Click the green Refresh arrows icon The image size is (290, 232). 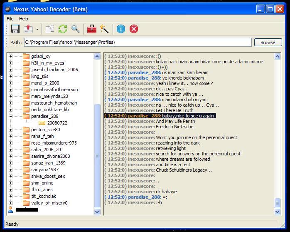tap(63, 29)
